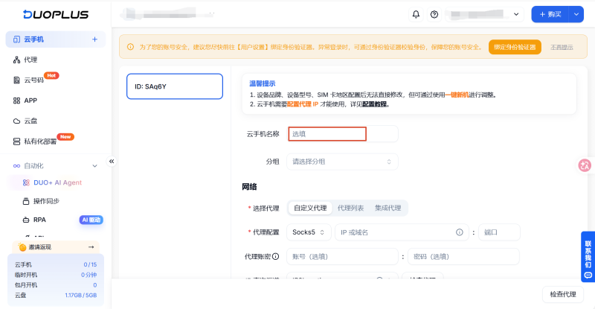Click the info icon in IP field
The image size is (595, 309).
pos(459,232)
